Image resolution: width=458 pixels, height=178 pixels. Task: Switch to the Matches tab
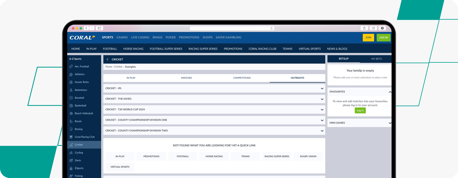point(187,78)
